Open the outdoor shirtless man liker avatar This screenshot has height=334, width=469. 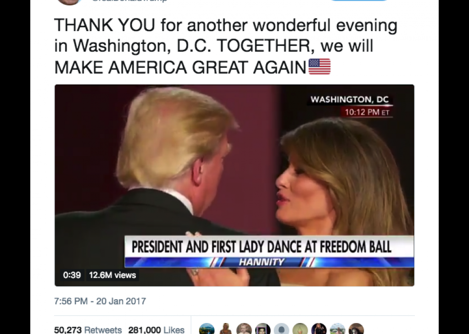(338, 329)
